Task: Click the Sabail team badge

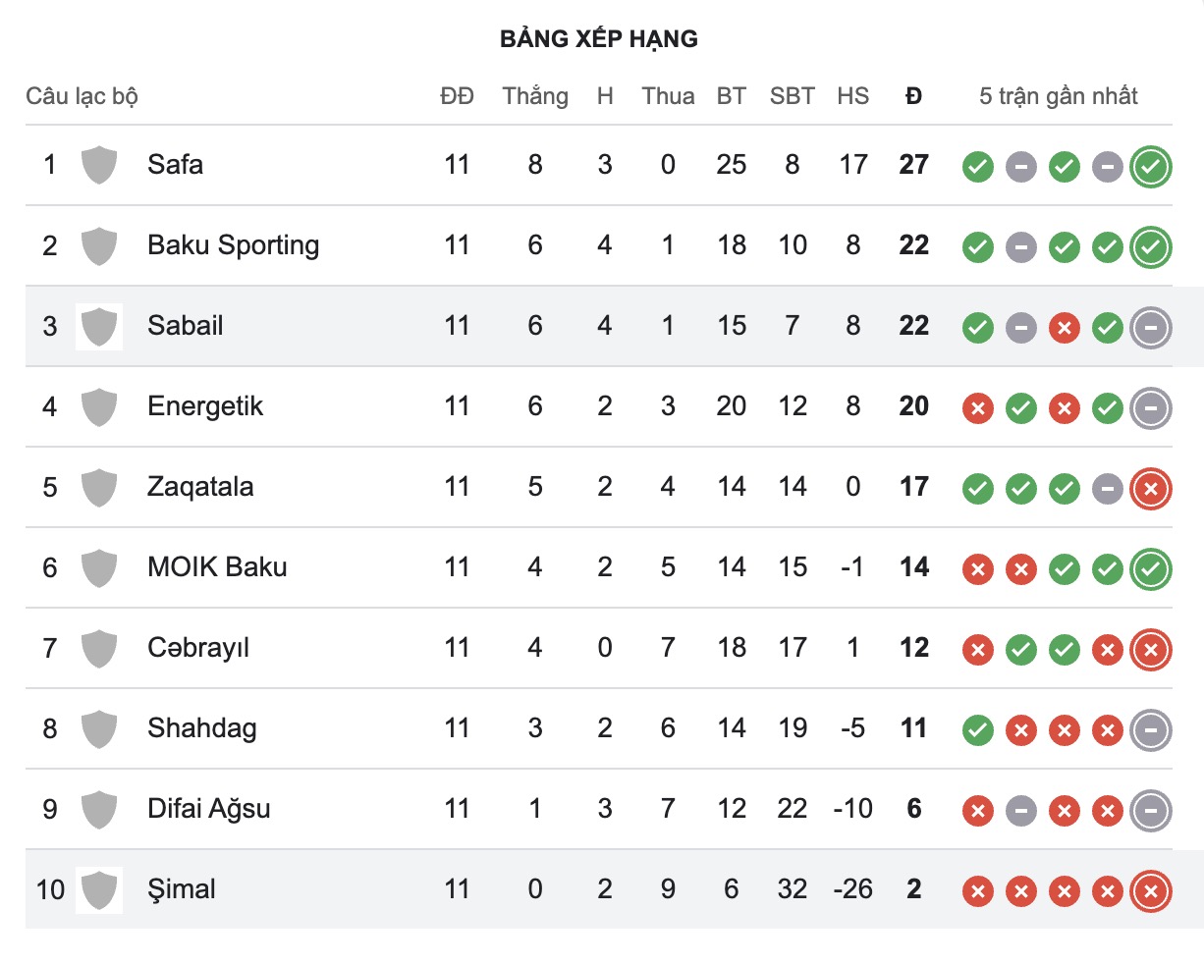Action: (98, 327)
